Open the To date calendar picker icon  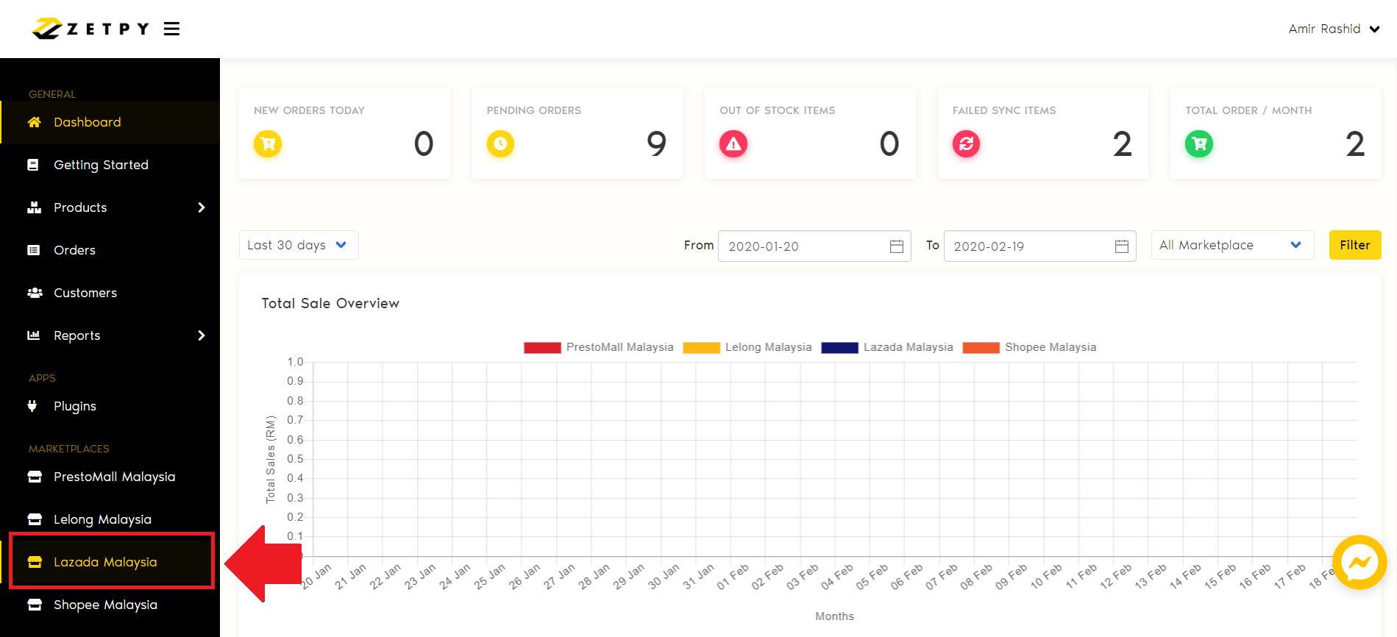click(x=1122, y=246)
